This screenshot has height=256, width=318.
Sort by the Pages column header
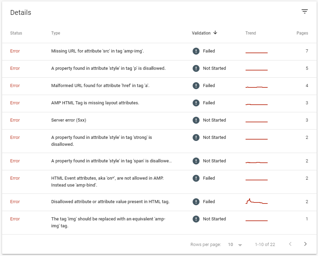302,33
